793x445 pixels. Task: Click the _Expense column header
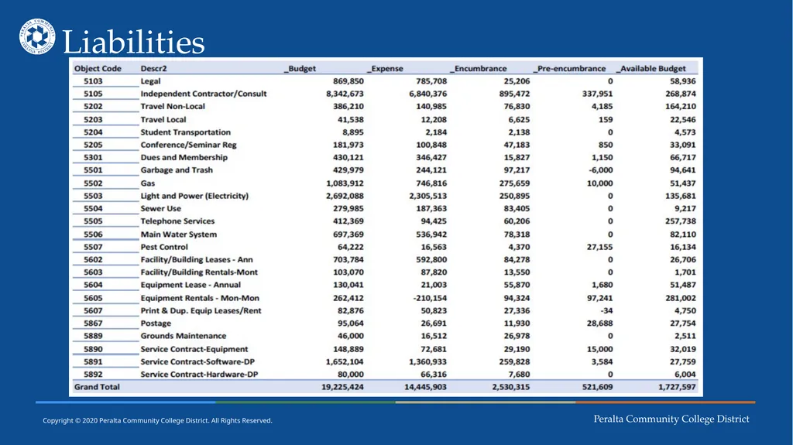(x=385, y=68)
